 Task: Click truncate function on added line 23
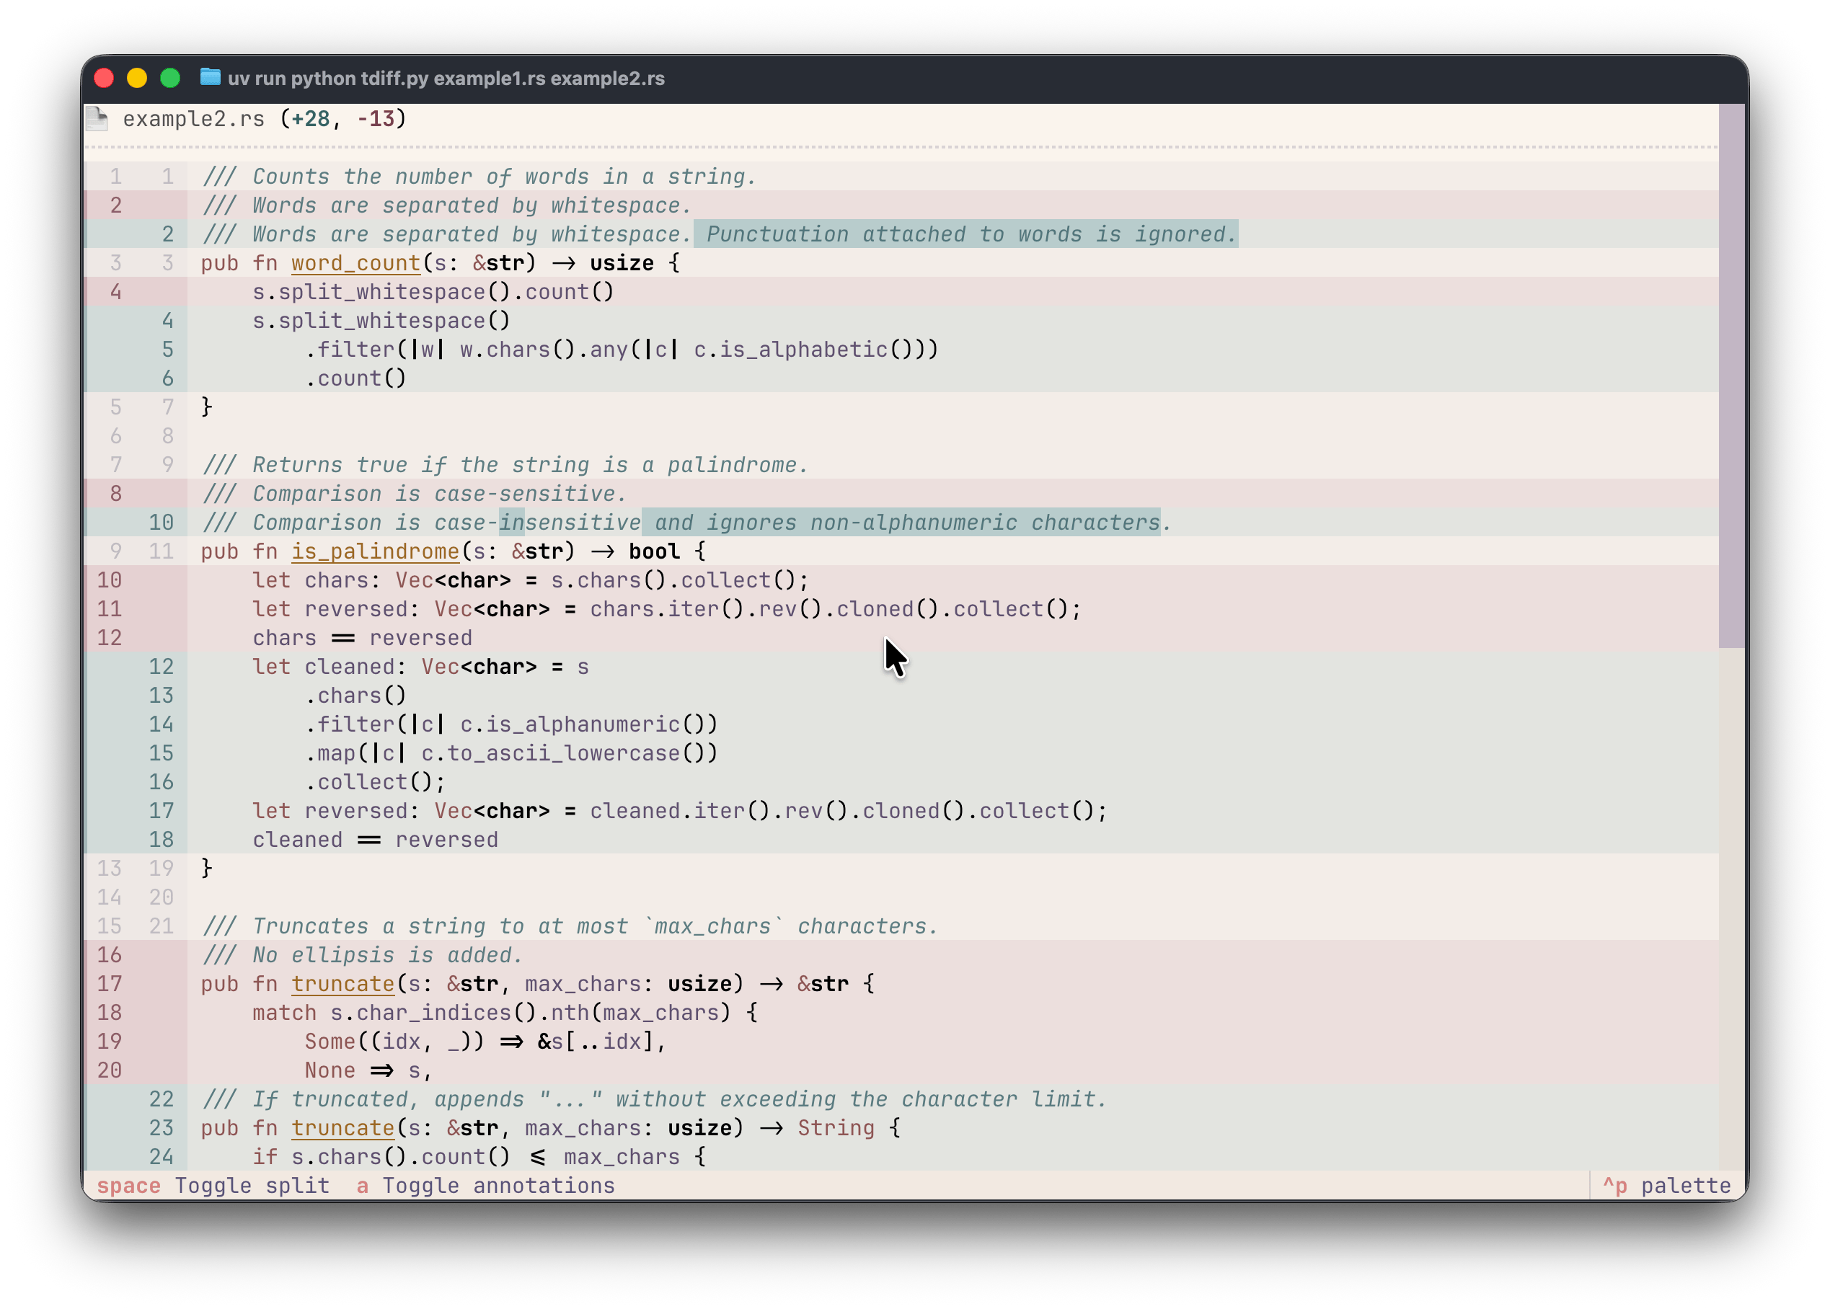pos(342,1129)
